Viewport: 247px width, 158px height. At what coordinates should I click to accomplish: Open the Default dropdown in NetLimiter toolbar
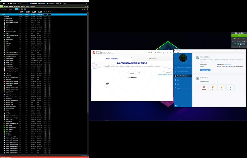click(58, 3)
